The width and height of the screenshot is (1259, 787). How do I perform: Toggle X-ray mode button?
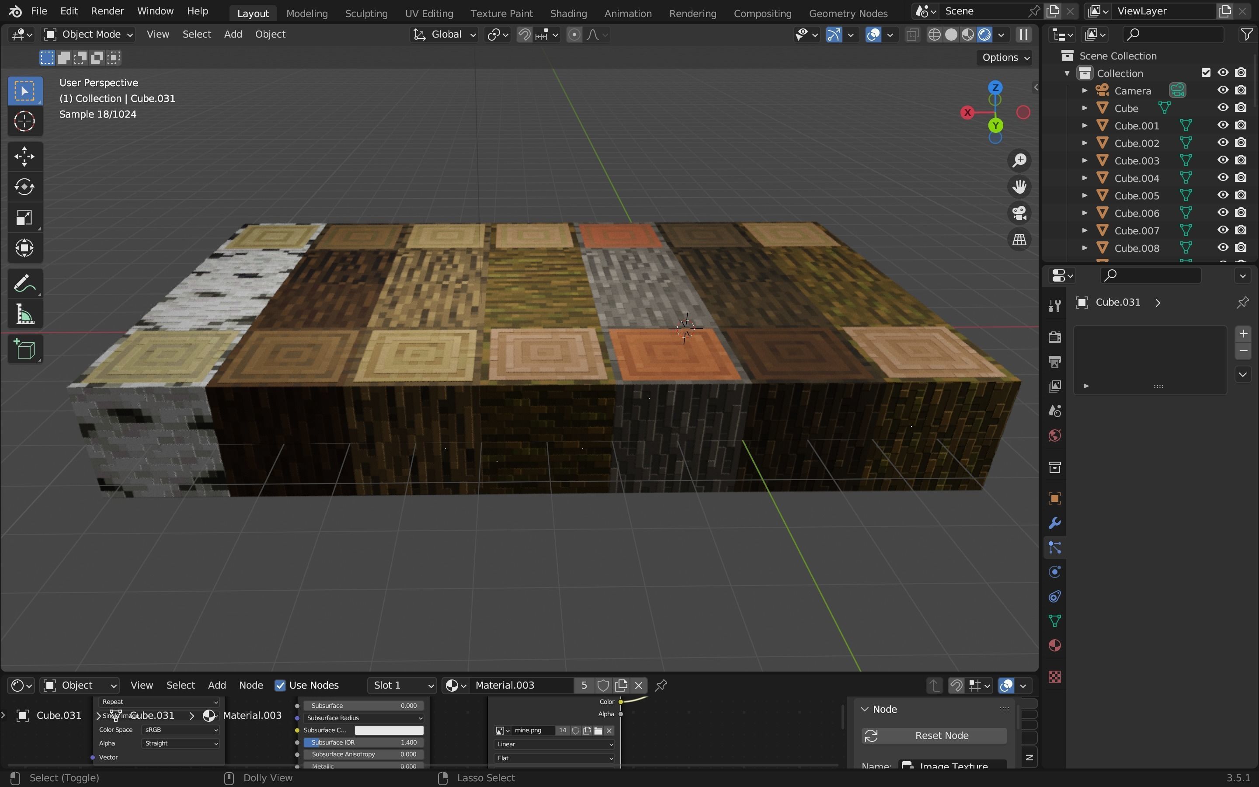(x=912, y=35)
